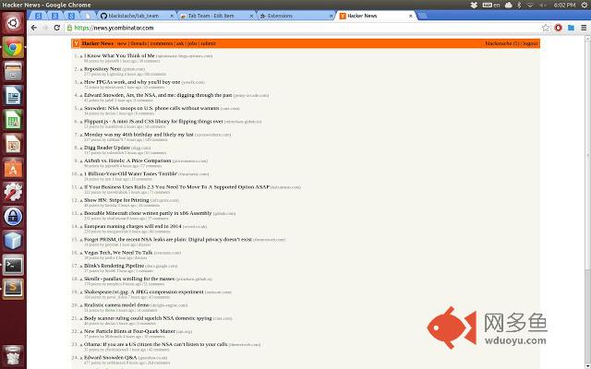Launch LibreOffice Calc from the dock
Screen dimensions: 591x369
13,120
